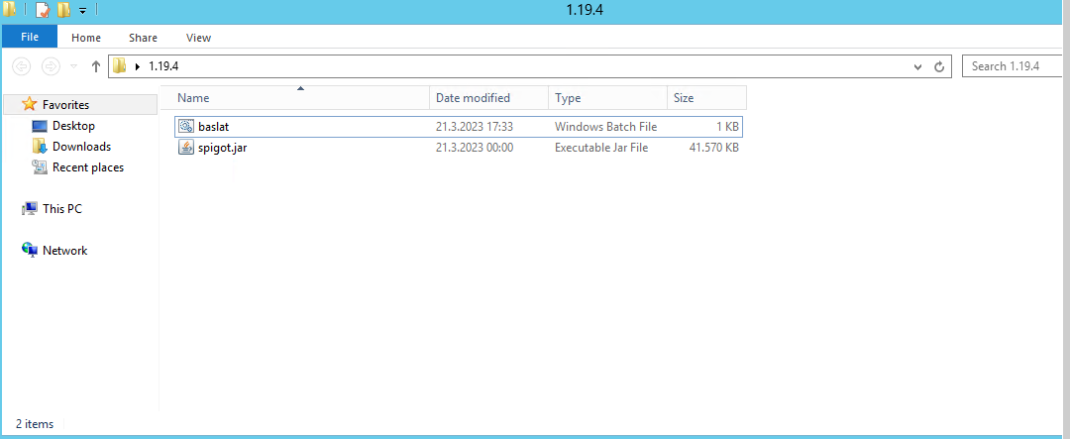The height and width of the screenshot is (439, 1070).
Task: Click the Recent places icon
Action: coord(40,167)
